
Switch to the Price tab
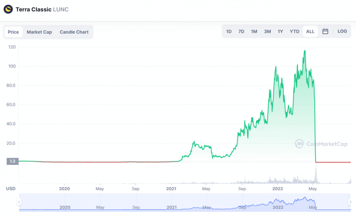(13, 32)
